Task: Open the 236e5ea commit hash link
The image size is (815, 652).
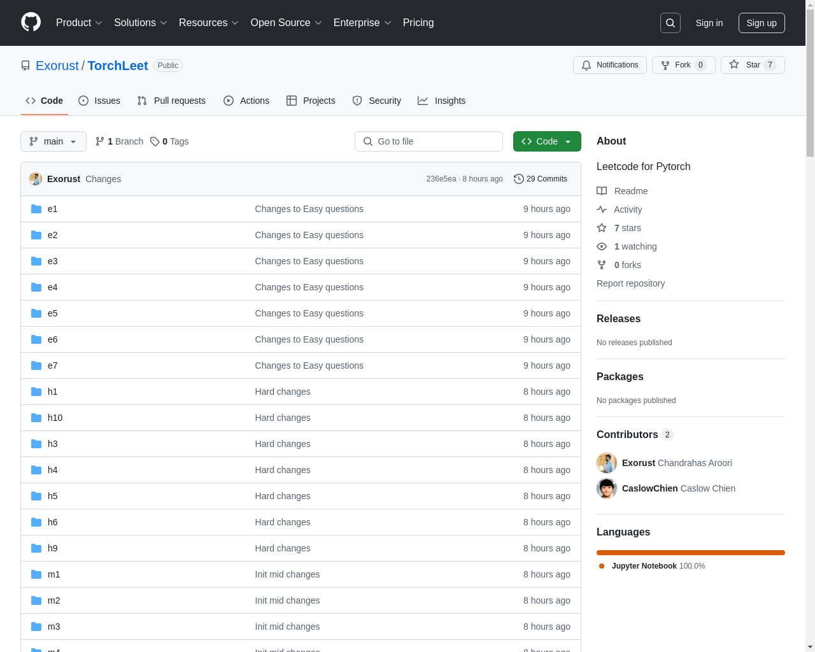Action: 441,179
